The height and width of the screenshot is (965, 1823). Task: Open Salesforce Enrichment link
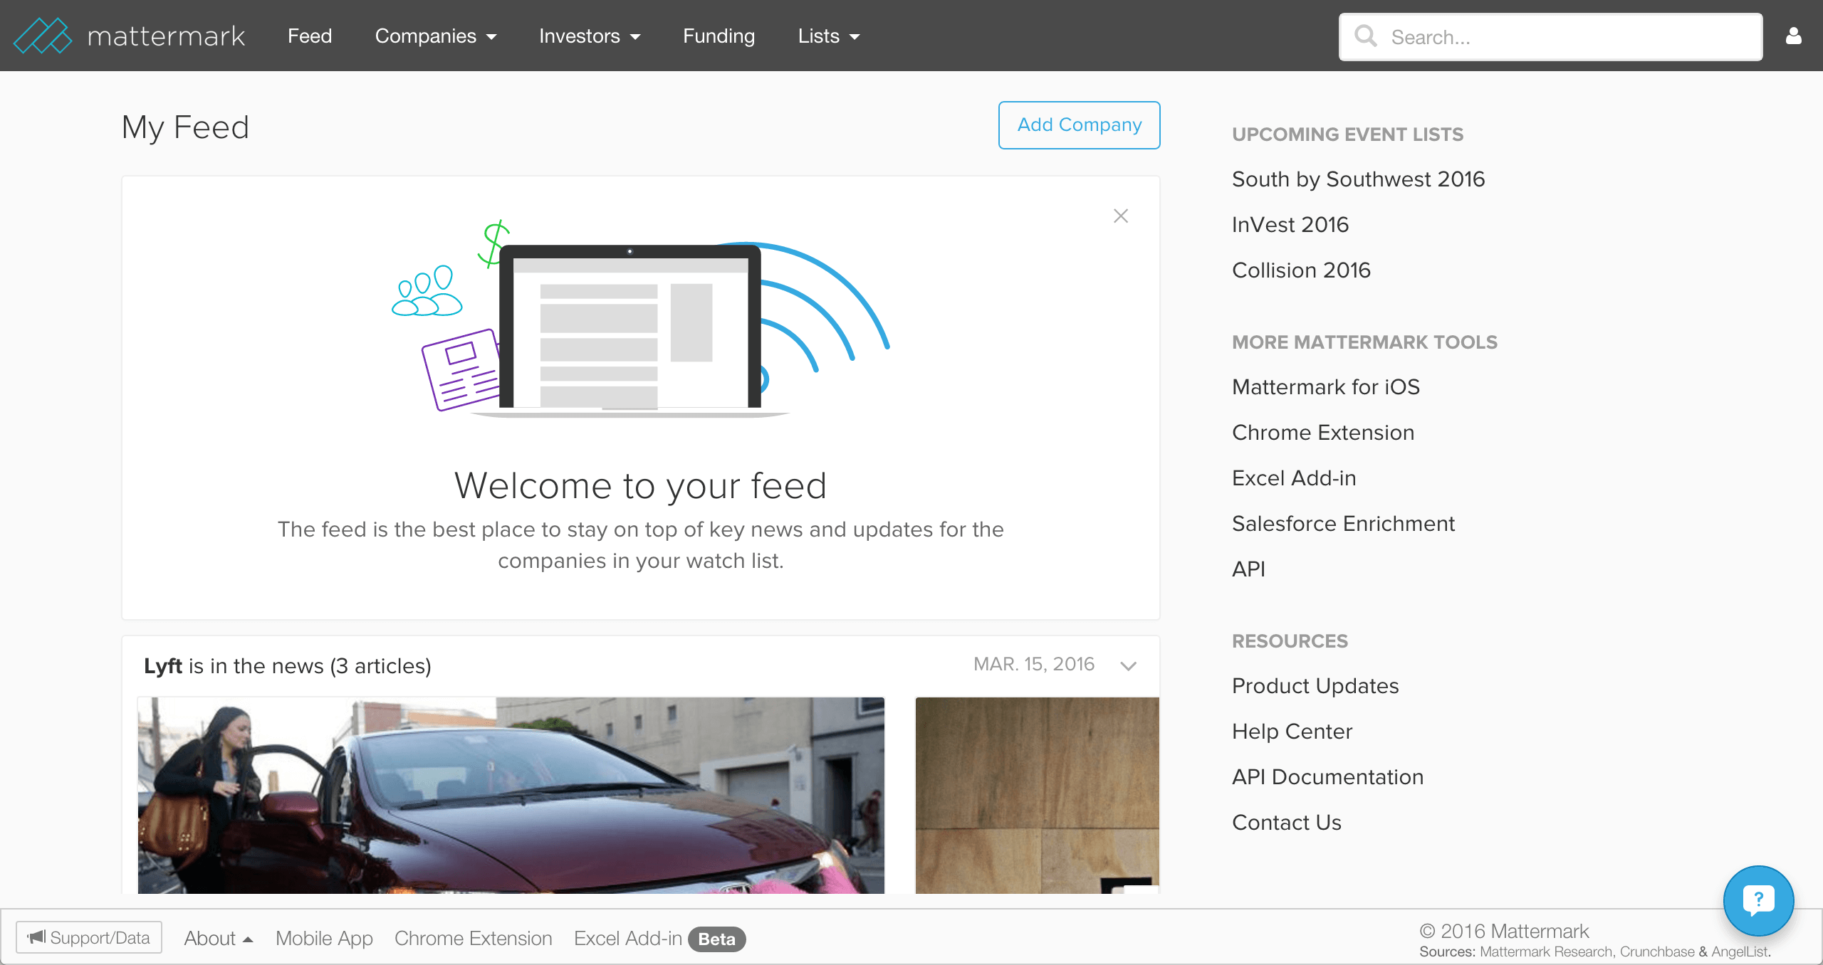(1343, 523)
